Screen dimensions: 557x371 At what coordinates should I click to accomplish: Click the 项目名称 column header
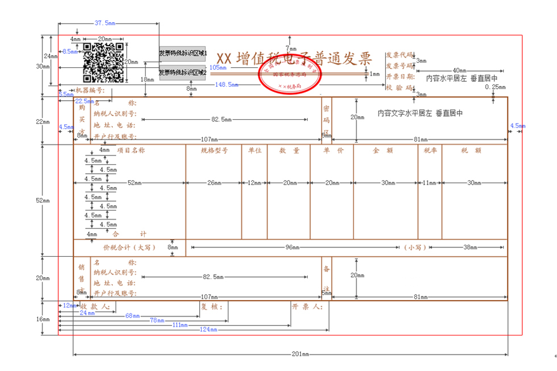click(x=131, y=150)
